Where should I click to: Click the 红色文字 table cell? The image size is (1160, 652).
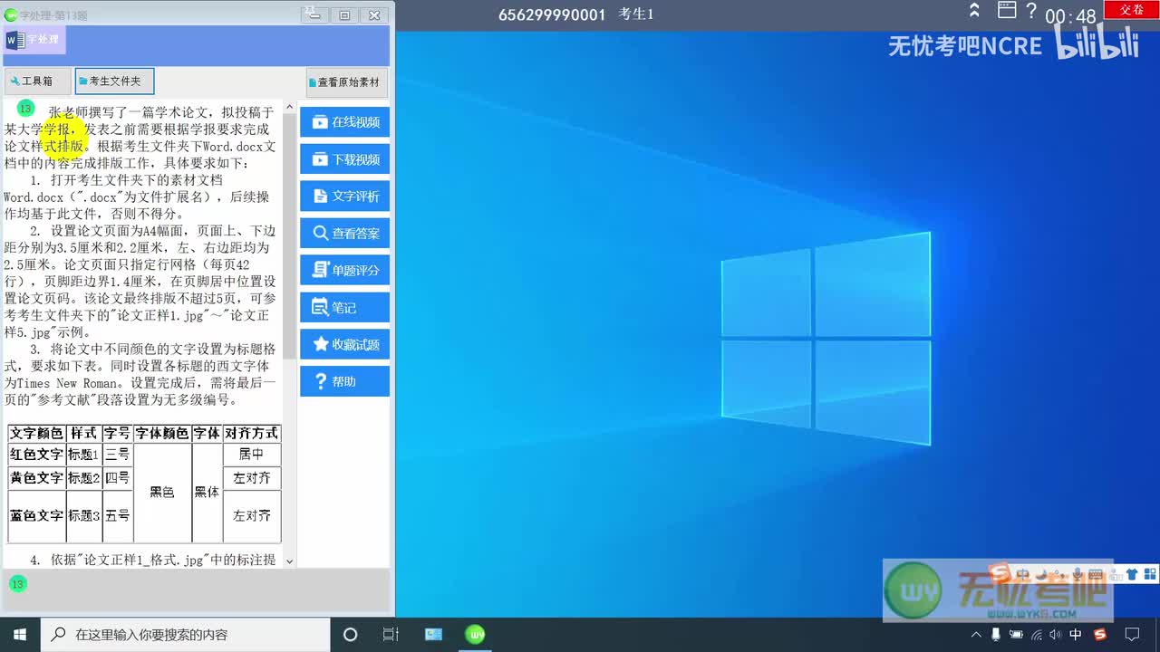pyautogui.click(x=36, y=455)
